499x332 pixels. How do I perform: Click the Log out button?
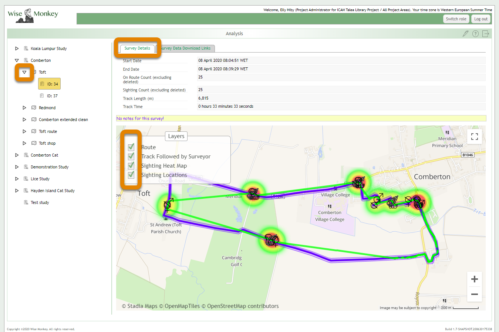(481, 19)
